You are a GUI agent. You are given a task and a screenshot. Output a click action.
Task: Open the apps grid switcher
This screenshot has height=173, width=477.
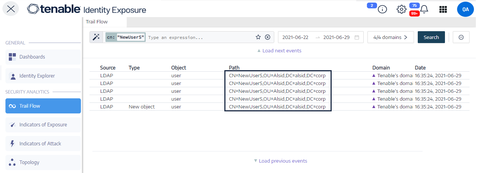pyautogui.click(x=443, y=10)
